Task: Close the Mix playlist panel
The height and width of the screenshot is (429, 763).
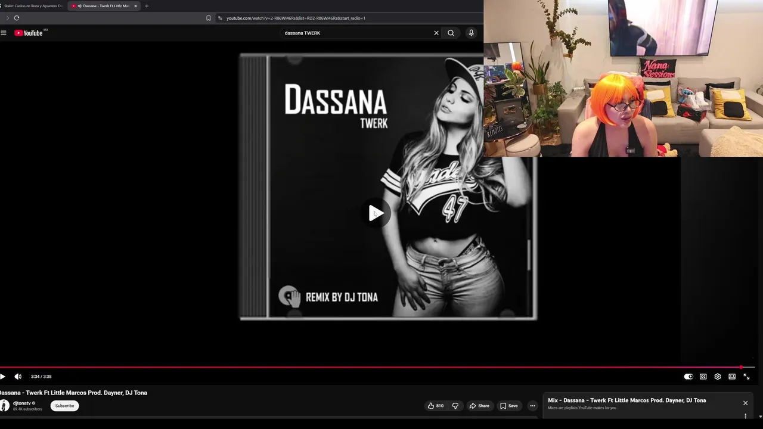Action: pos(745,403)
